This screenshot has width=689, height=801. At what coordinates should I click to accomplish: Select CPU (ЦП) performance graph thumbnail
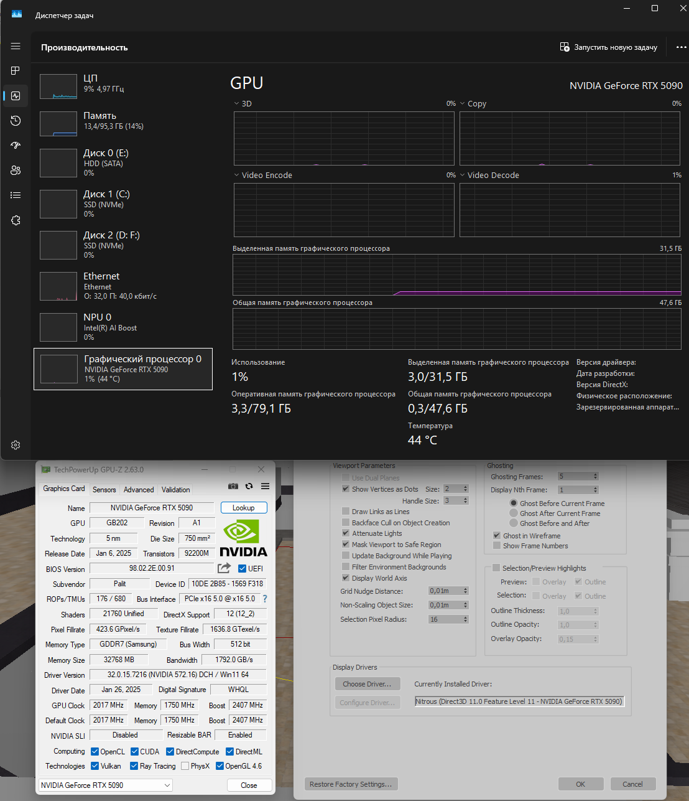click(58, 87)
